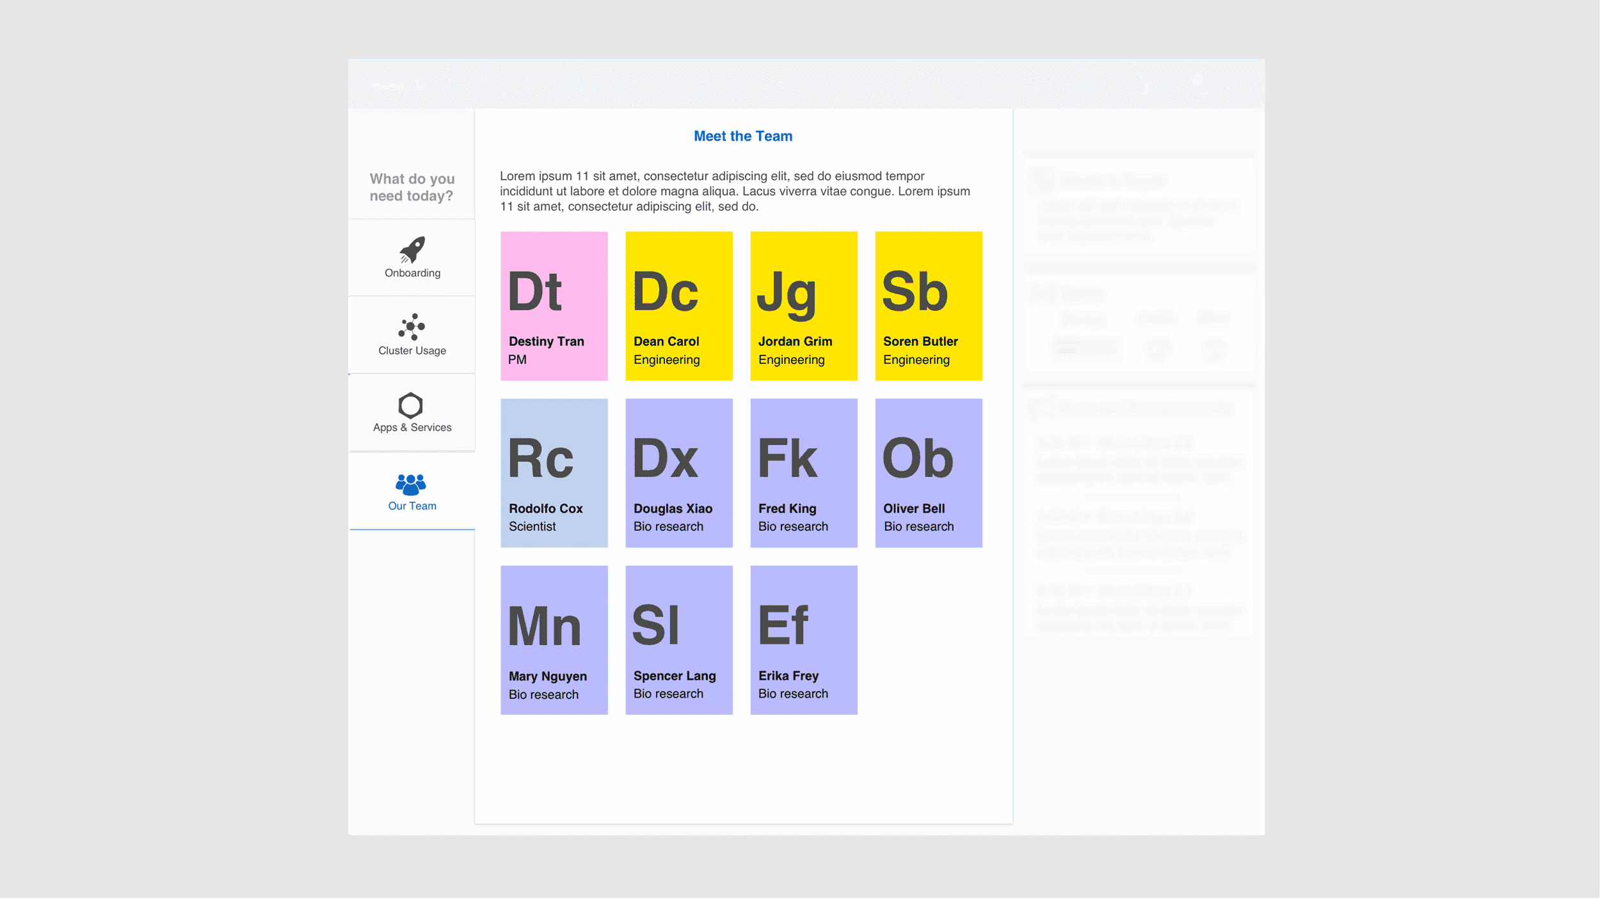Open Destiny Tran's pink PM card
The image size is (1600, 899).
coord(554,306)
